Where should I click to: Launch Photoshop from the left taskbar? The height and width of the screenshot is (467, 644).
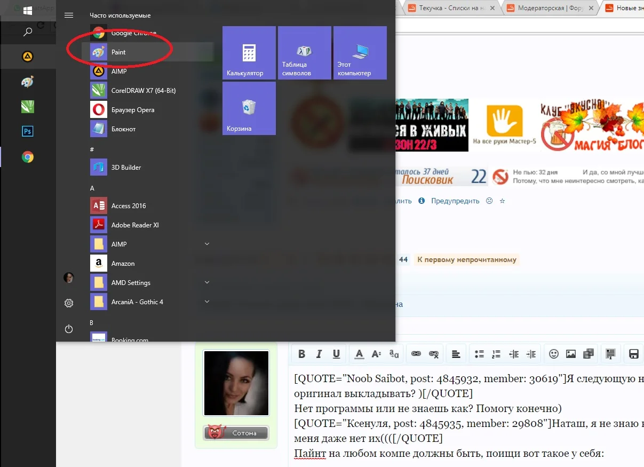tap(27, 131)
